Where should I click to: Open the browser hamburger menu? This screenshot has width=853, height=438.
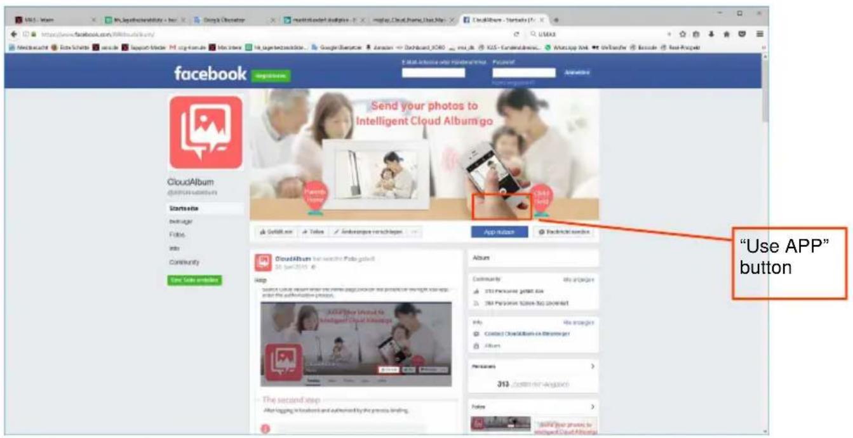pyautogui.click(x=759, y=34)
